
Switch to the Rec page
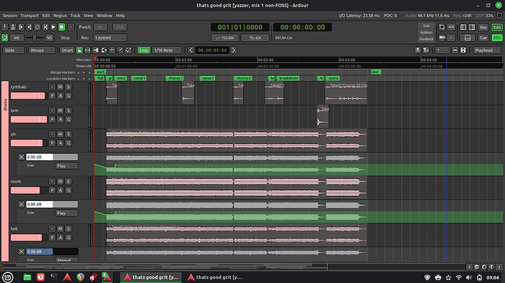pyautogui.click(x=483, y=27)
